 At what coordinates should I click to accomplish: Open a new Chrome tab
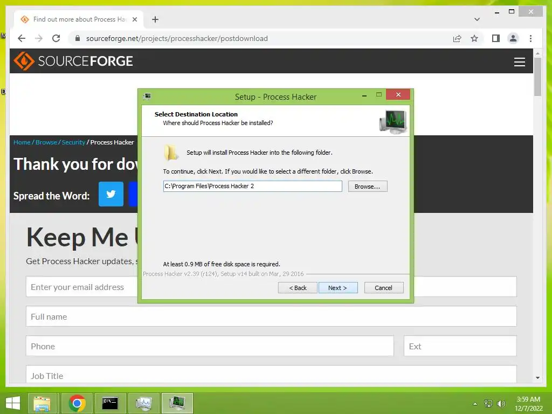pos(155,19)
